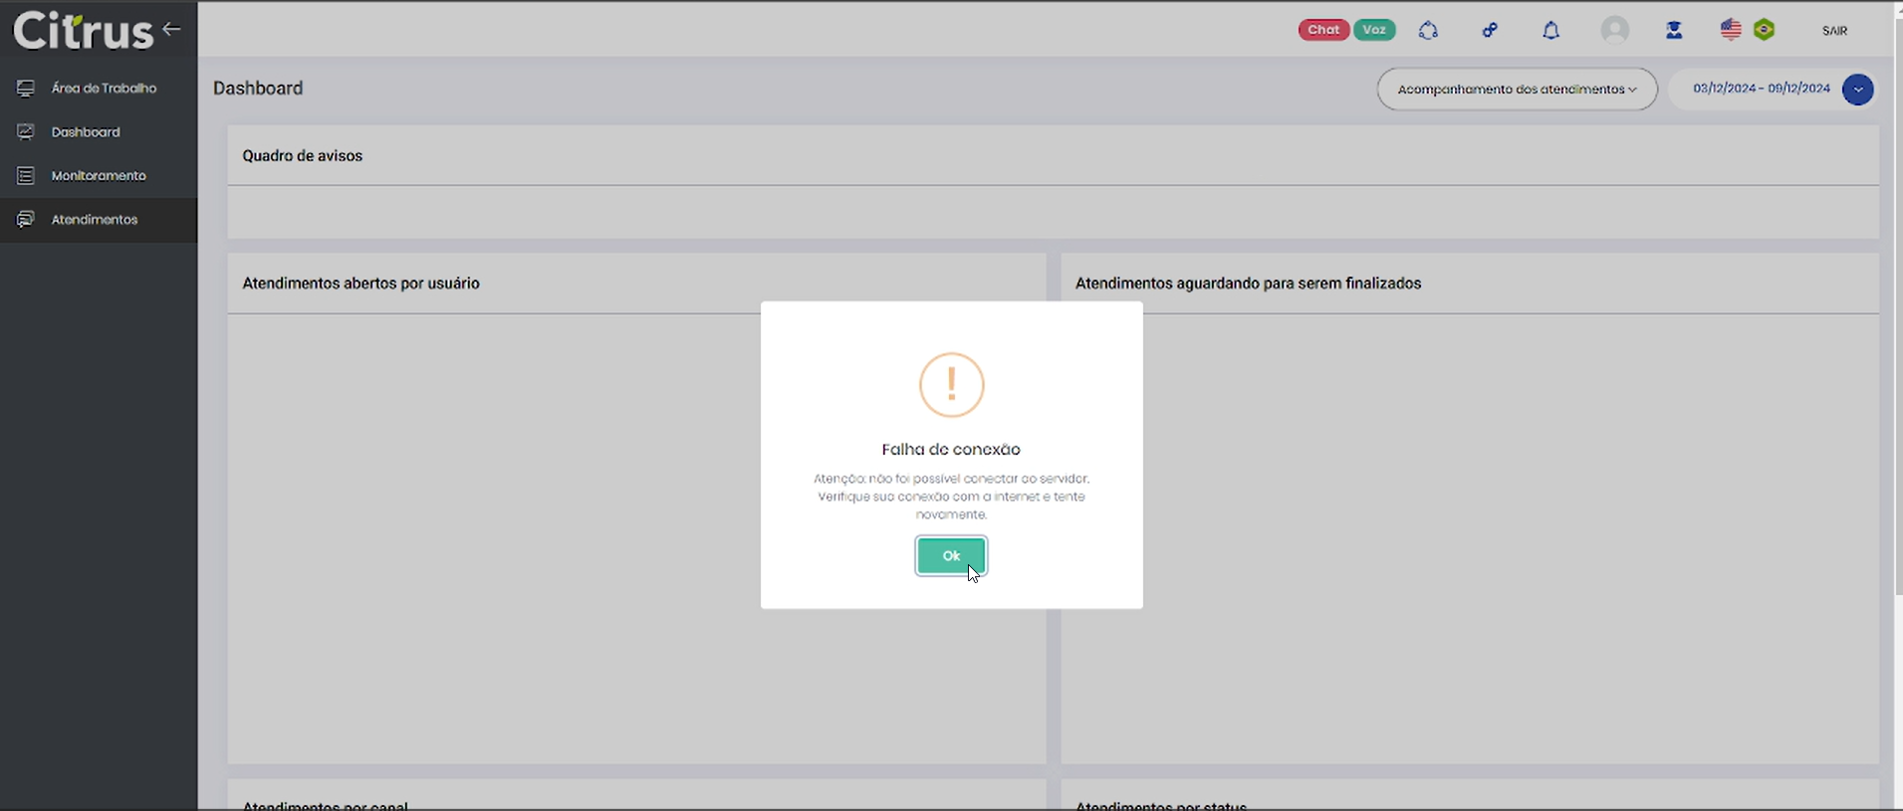Open Área de Trabalho in the sidebar

coord(104,89)
